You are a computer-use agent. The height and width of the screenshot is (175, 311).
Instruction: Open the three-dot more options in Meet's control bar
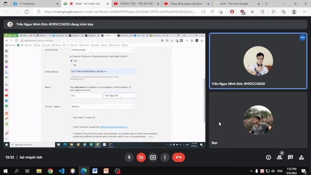(x=165, y=157)
